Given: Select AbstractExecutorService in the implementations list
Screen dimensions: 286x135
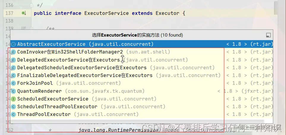Looking at the screenshot, I should pyautogui.click(x=142, y=44).
